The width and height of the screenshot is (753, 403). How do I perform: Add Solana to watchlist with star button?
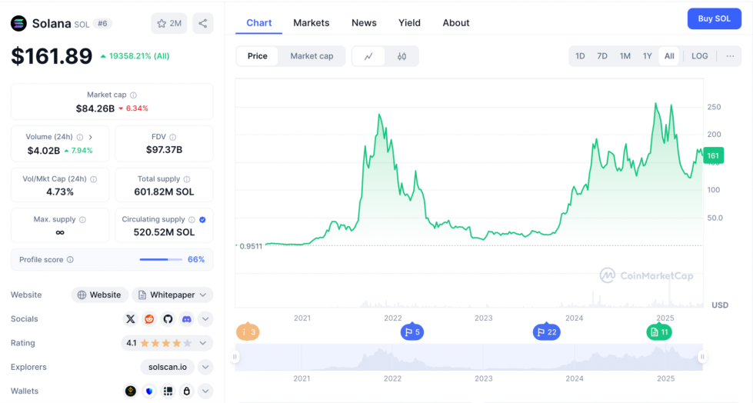click(x=169, y=23)
